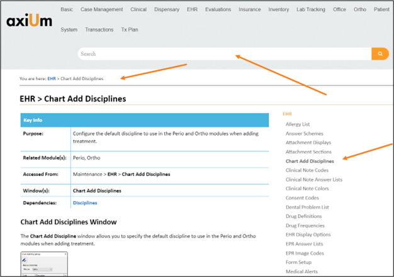The image size is (394, 277).
Task: Open the Ortho menu
Action: 360,9
